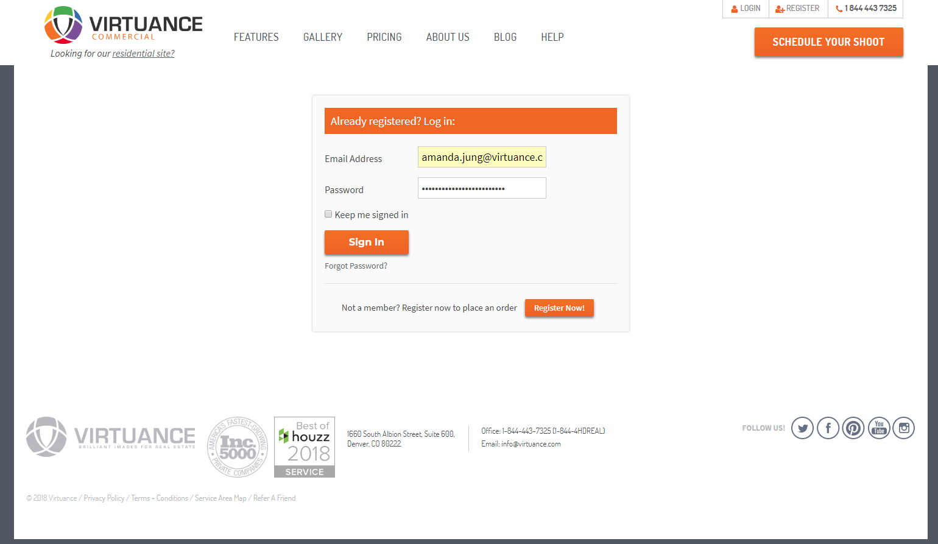Viewport: 938px width, 544px height.
Task: Open the Help menu item
Action: tap(552, 37)
